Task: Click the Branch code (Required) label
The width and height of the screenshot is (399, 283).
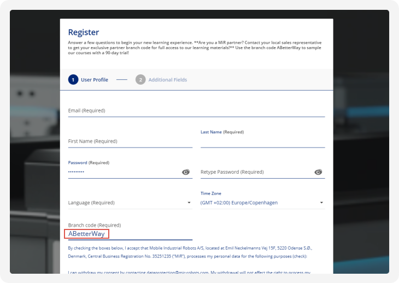Action: (x=95, y=225)
